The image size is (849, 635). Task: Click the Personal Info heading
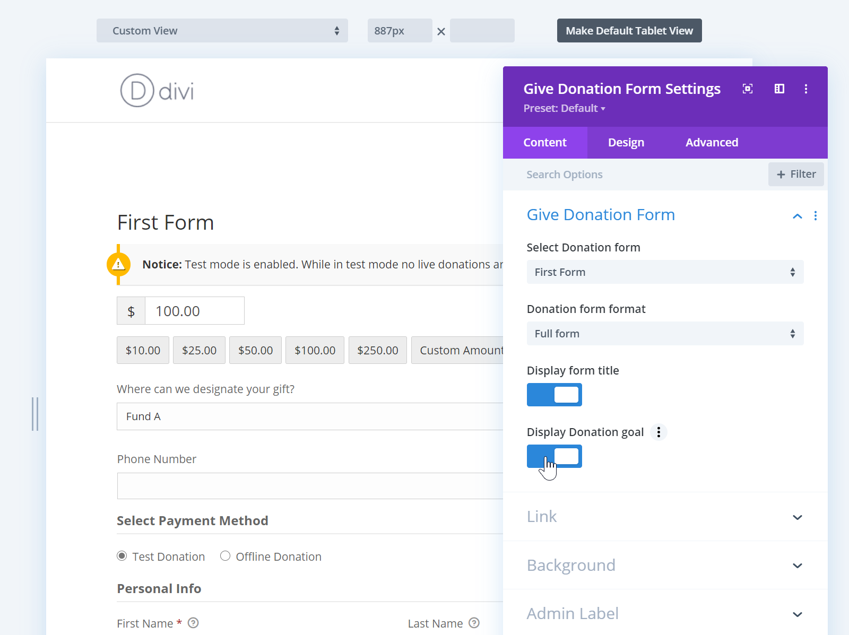click(x=159, y=588)
